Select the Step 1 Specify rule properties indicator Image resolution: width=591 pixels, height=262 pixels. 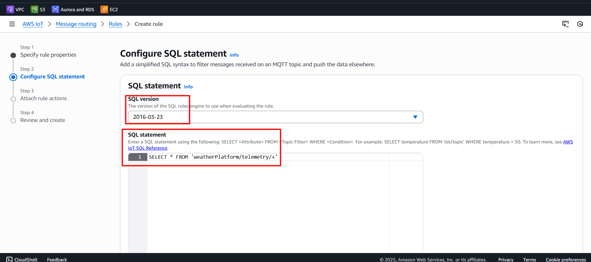(13, 55)
